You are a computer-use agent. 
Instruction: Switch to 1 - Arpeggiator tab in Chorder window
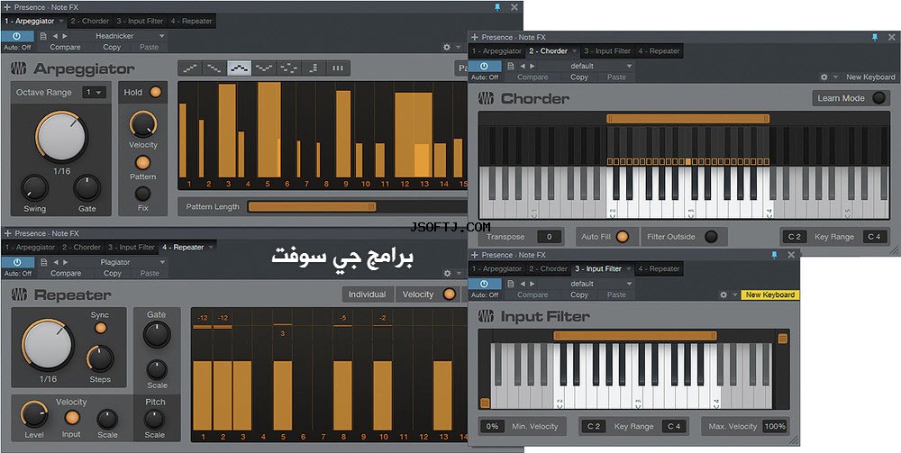[x=497, y=51]
